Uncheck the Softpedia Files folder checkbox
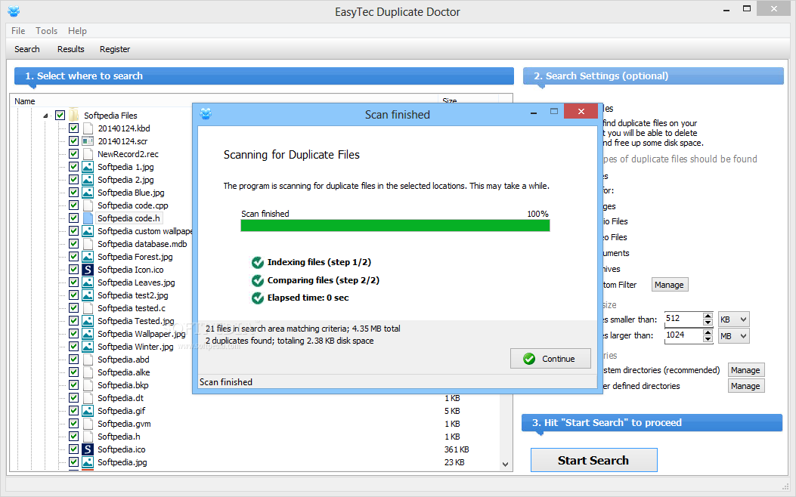This screenshot has height=497, width=796. (60, 115)
